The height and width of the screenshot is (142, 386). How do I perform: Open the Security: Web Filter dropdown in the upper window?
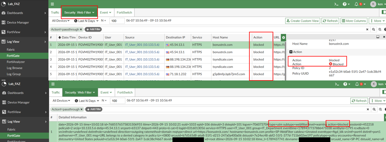(x=80, y=12)
